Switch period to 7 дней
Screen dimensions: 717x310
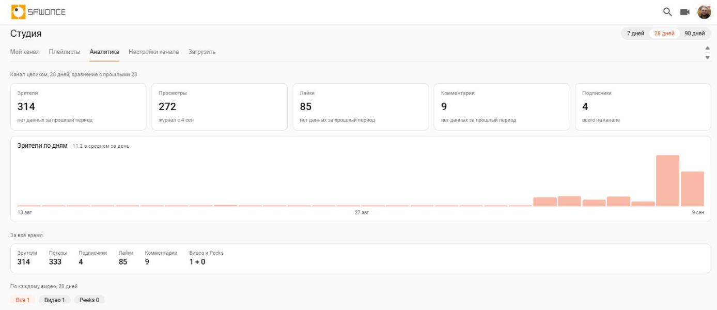pos(635,34)
